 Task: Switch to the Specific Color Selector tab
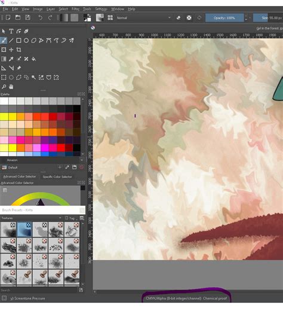pyautogui.click(x=57, y=177)
